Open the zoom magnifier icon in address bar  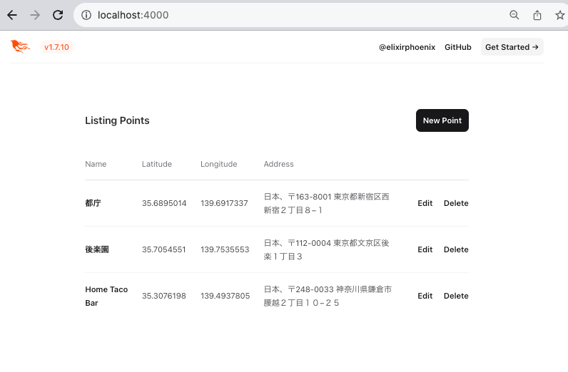(514, 15)
